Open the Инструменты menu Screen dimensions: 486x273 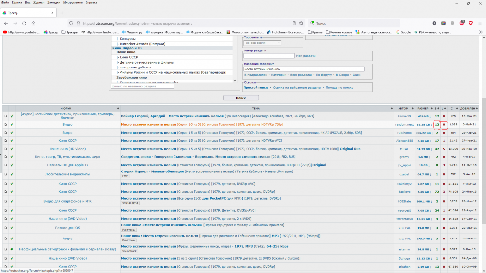pyautogui.click(x=72, y=2)
